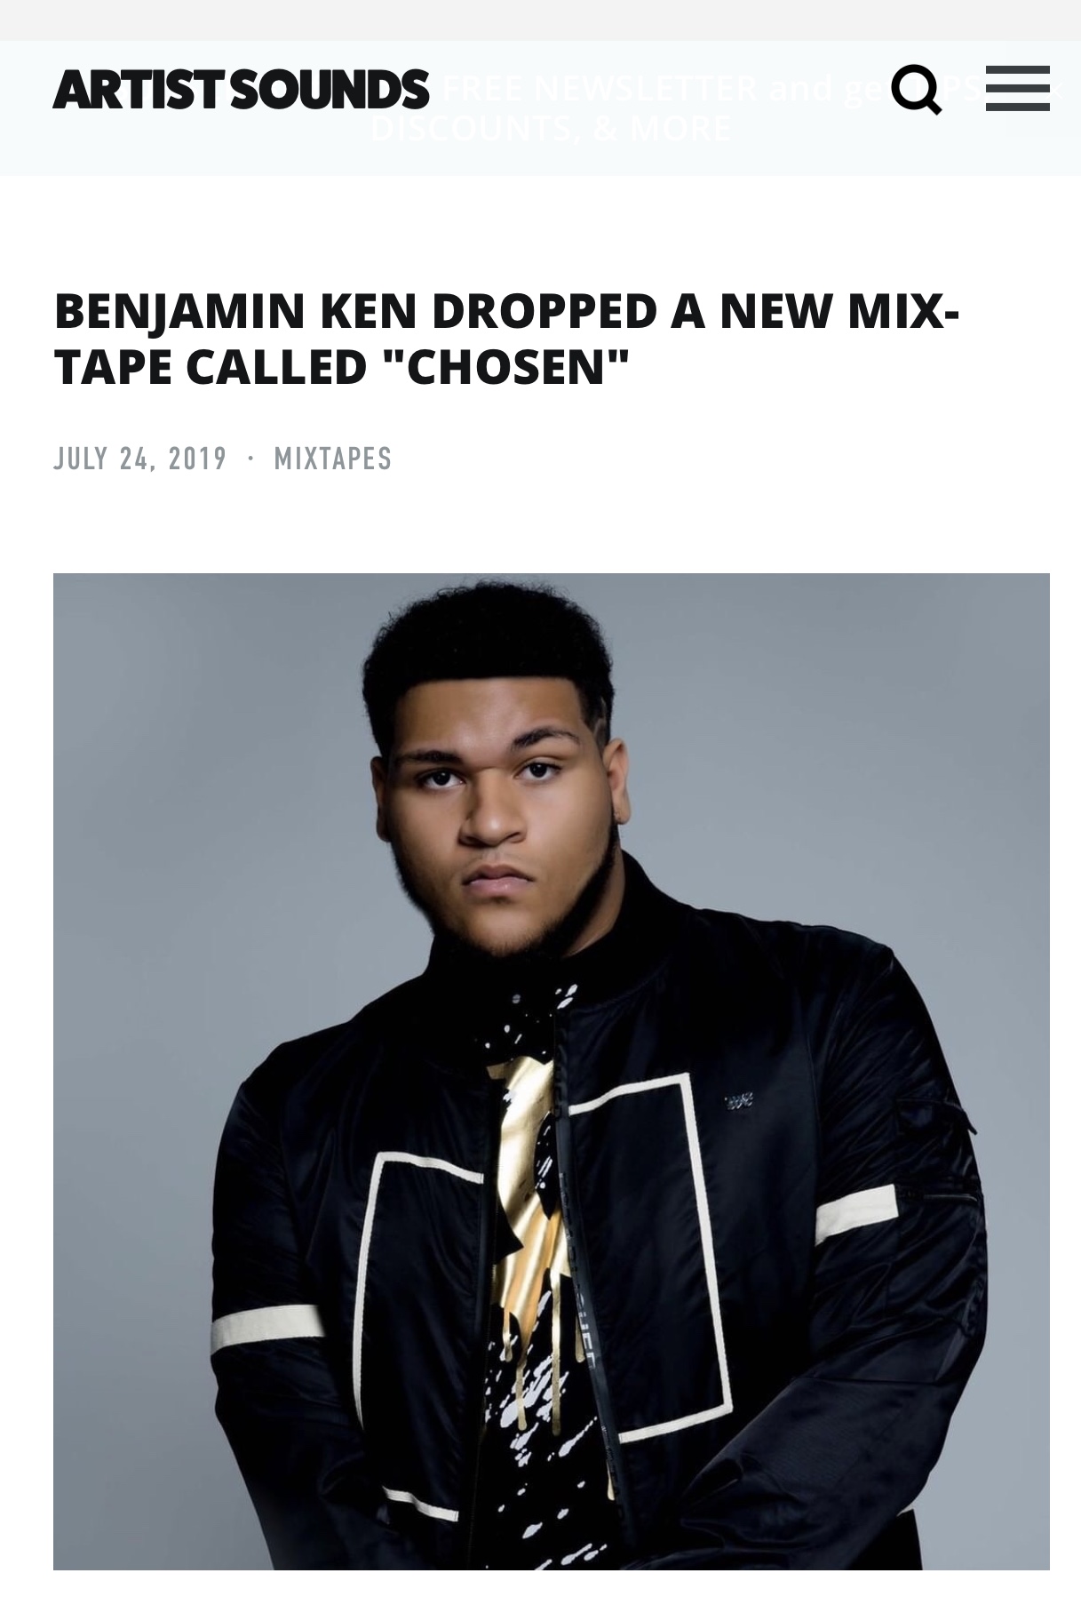
Task: Click the FREE NEWSLETTER banner text
Action: (600, 89)
